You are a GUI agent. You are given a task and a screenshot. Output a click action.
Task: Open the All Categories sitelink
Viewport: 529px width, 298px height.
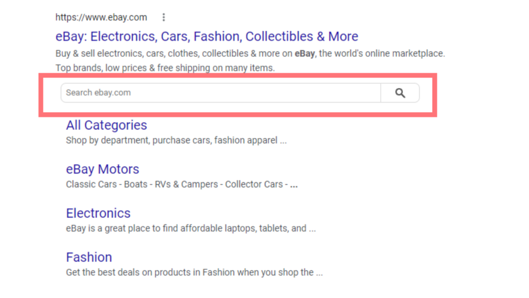click(106, 125)
